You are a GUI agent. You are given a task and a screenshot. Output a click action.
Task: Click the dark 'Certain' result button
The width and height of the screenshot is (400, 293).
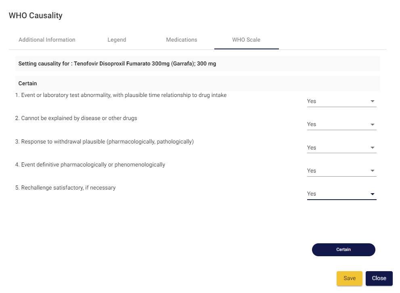pyautogui.click(x=343, y=250)
